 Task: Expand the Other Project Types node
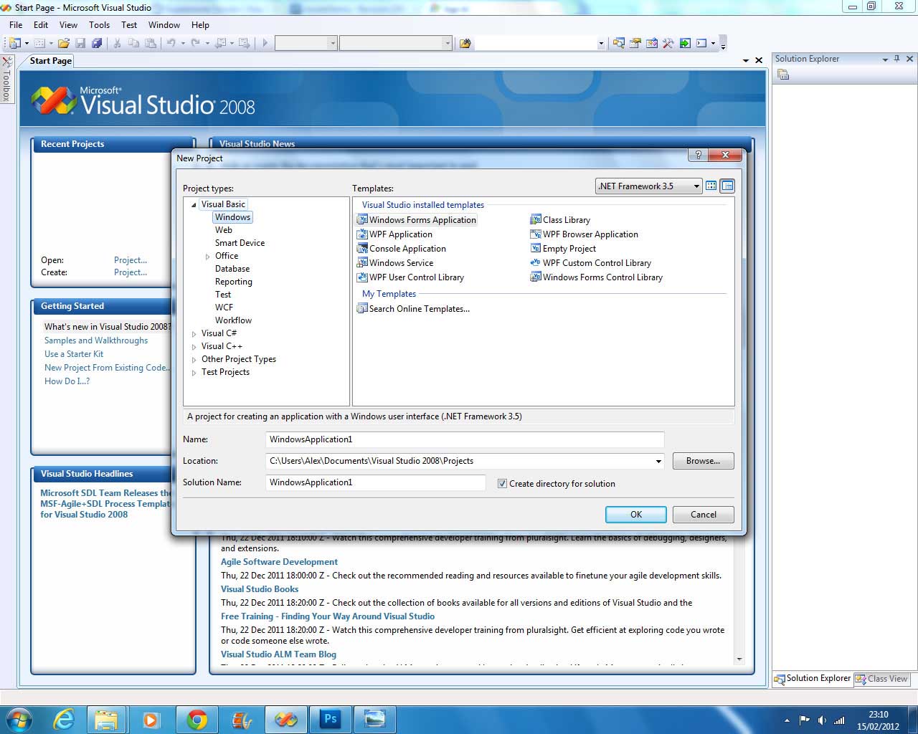(x=194, y=360)
